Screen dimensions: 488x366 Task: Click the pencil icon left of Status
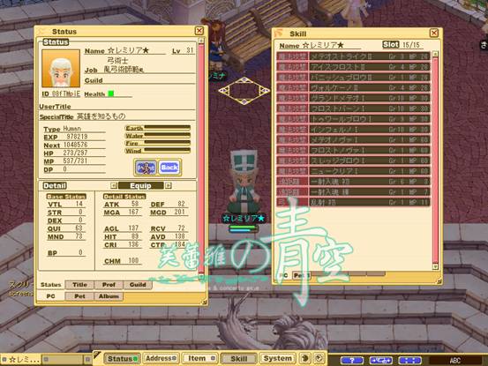point(97,355)
